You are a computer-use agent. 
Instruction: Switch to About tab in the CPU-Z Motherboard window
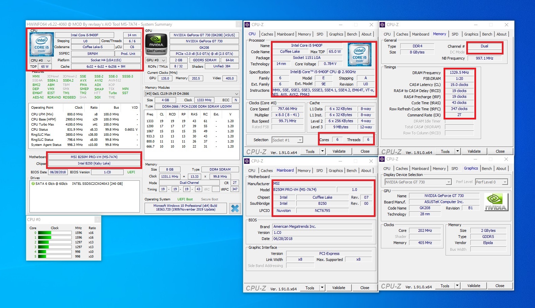(x=366, y=171)
